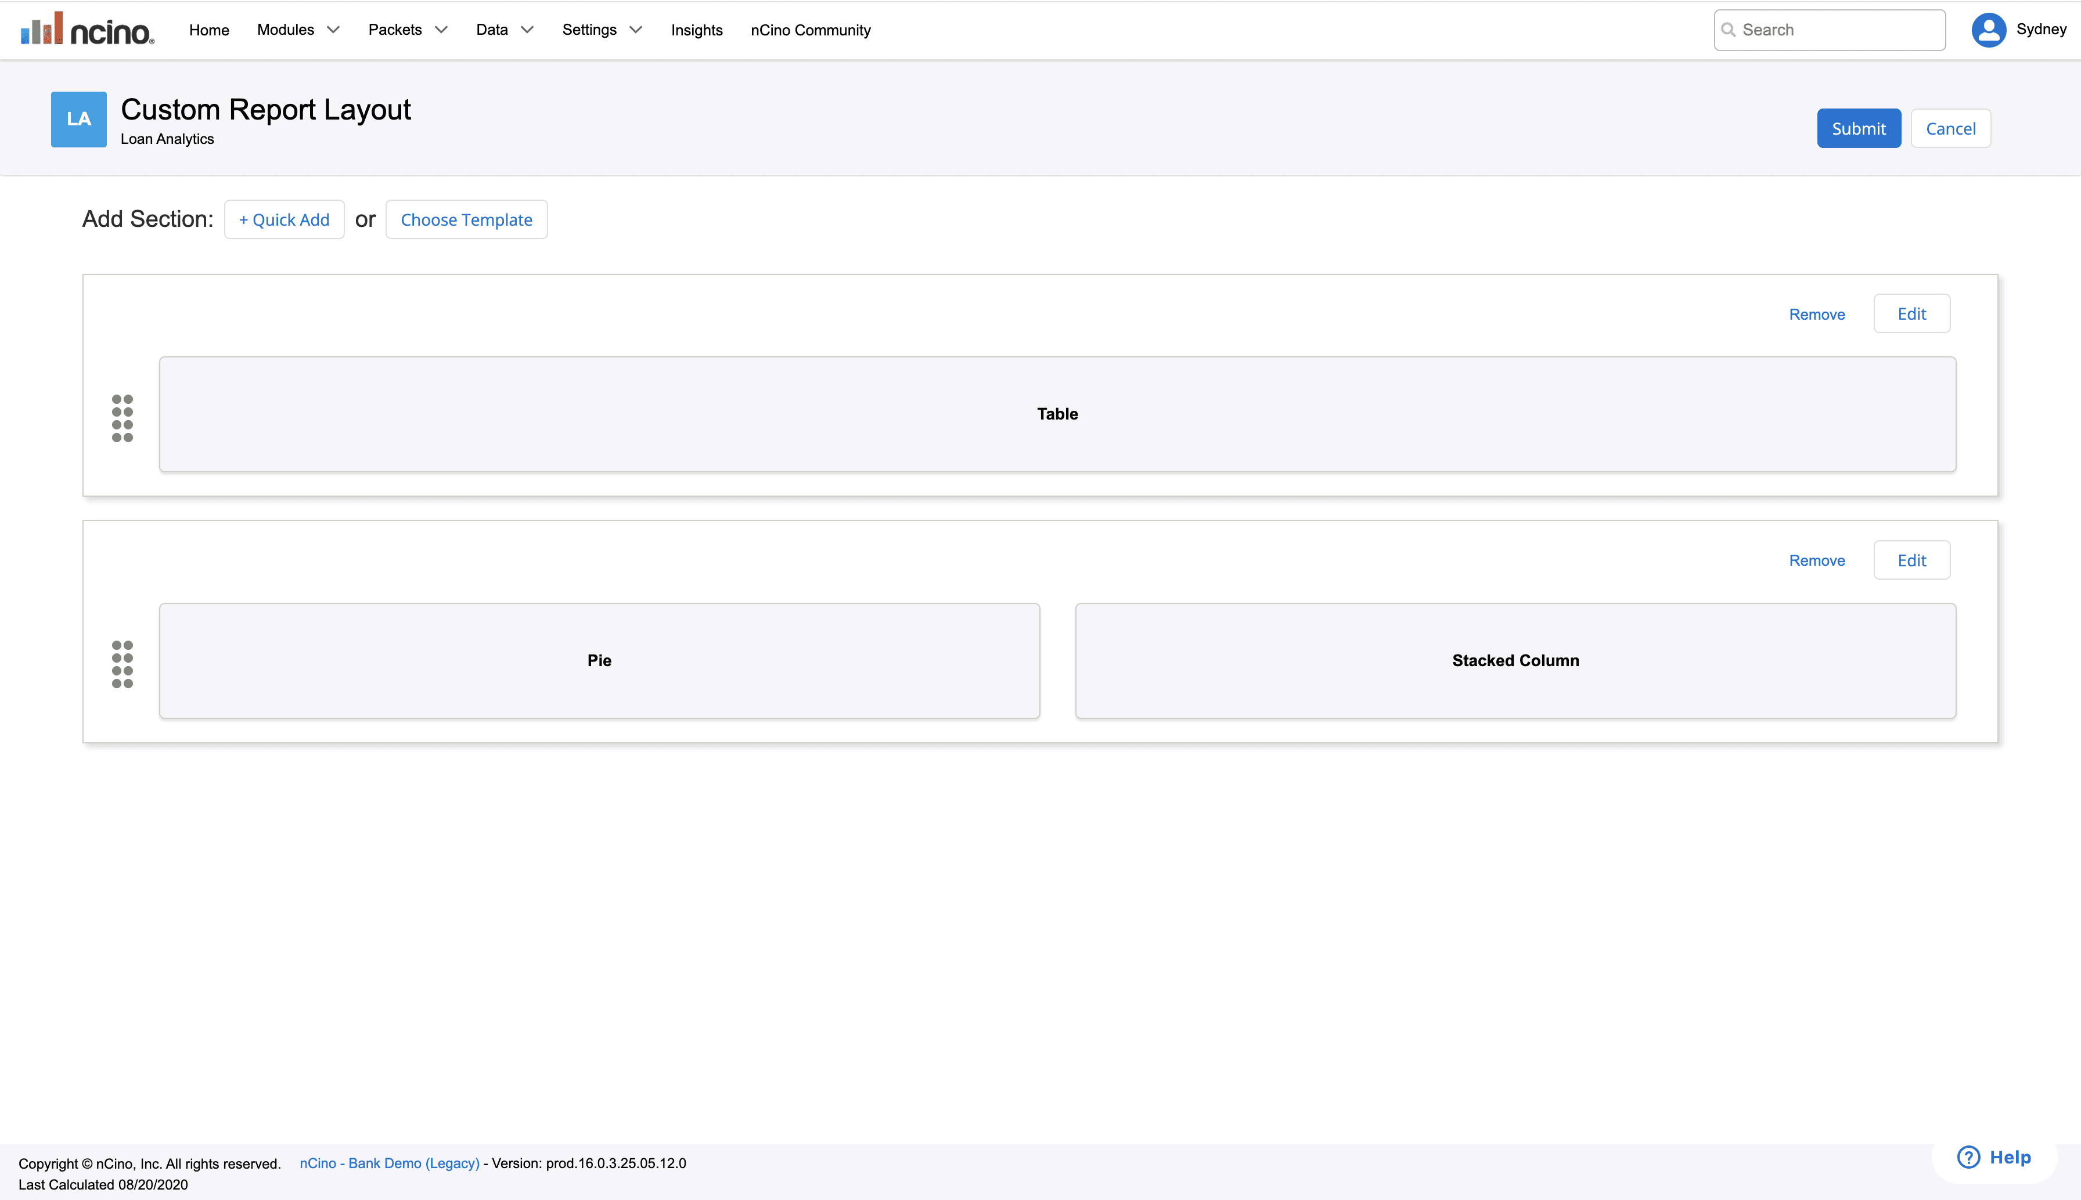Viewport: 2081px width, 1200px height.
Task: Edit the Pie and Stacked Column section
Action: click(1911, 561)
